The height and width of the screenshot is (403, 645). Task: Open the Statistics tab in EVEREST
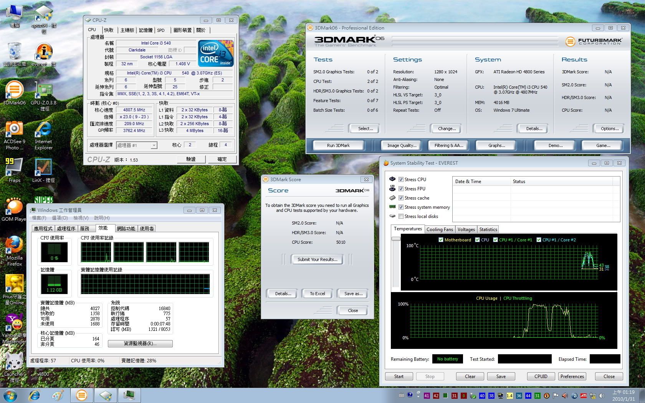point(488,229)
